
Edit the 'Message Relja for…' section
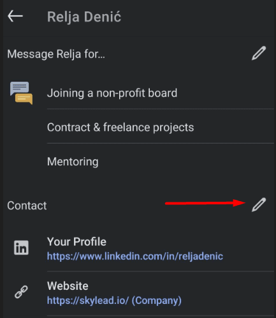coord(259,53)
